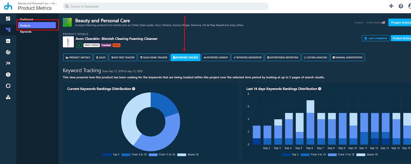411x164 pixels.
Task: Click the breadcrumb Beauty and Personal Care
Action: click(x=34, y=3)
